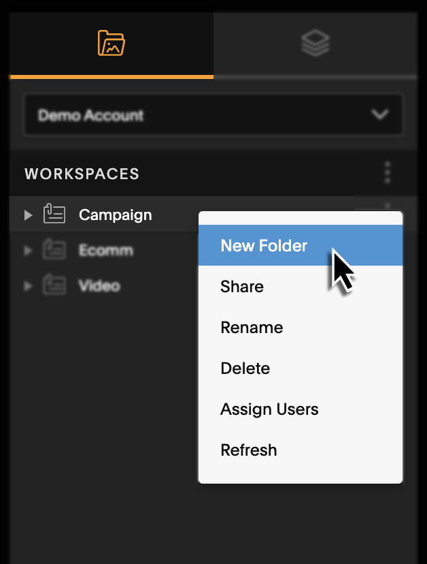Open the Workspaces three-dot options menu
Image resolution: width=427 pixels, height=564 pixels.
pos(387,172)
